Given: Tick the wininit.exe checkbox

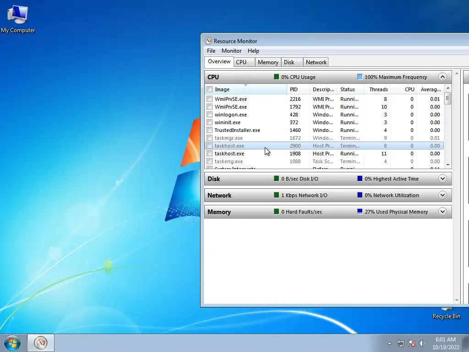Looking at the screenshot, I should 210,122.
